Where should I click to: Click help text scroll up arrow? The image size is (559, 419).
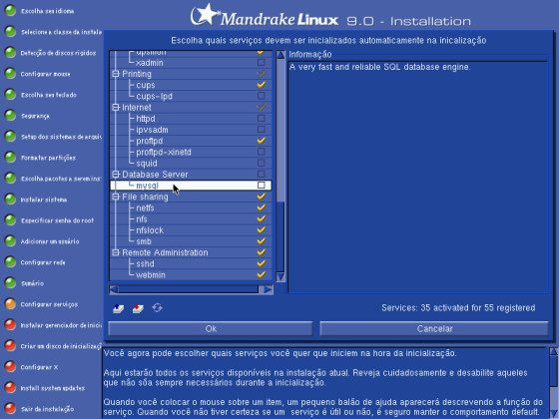click(554, 351)
